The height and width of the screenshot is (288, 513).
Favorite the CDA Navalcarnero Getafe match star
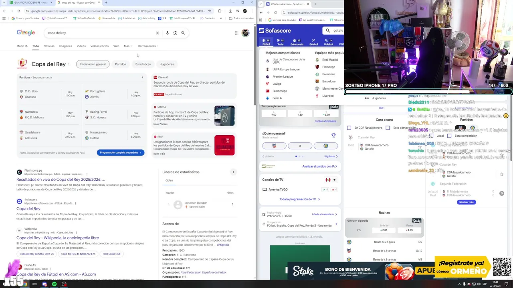(501, 174)
